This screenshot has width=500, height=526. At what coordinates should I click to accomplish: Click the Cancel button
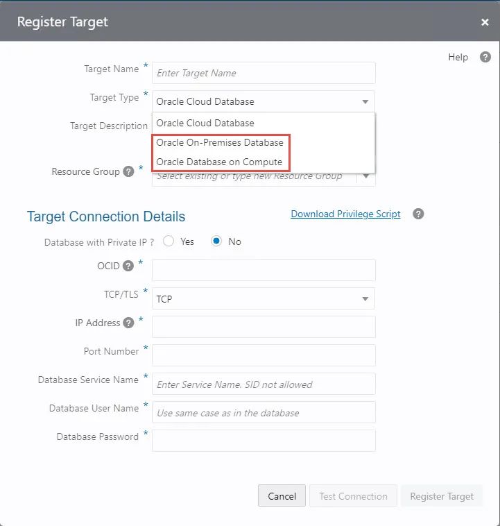(282, 496)
